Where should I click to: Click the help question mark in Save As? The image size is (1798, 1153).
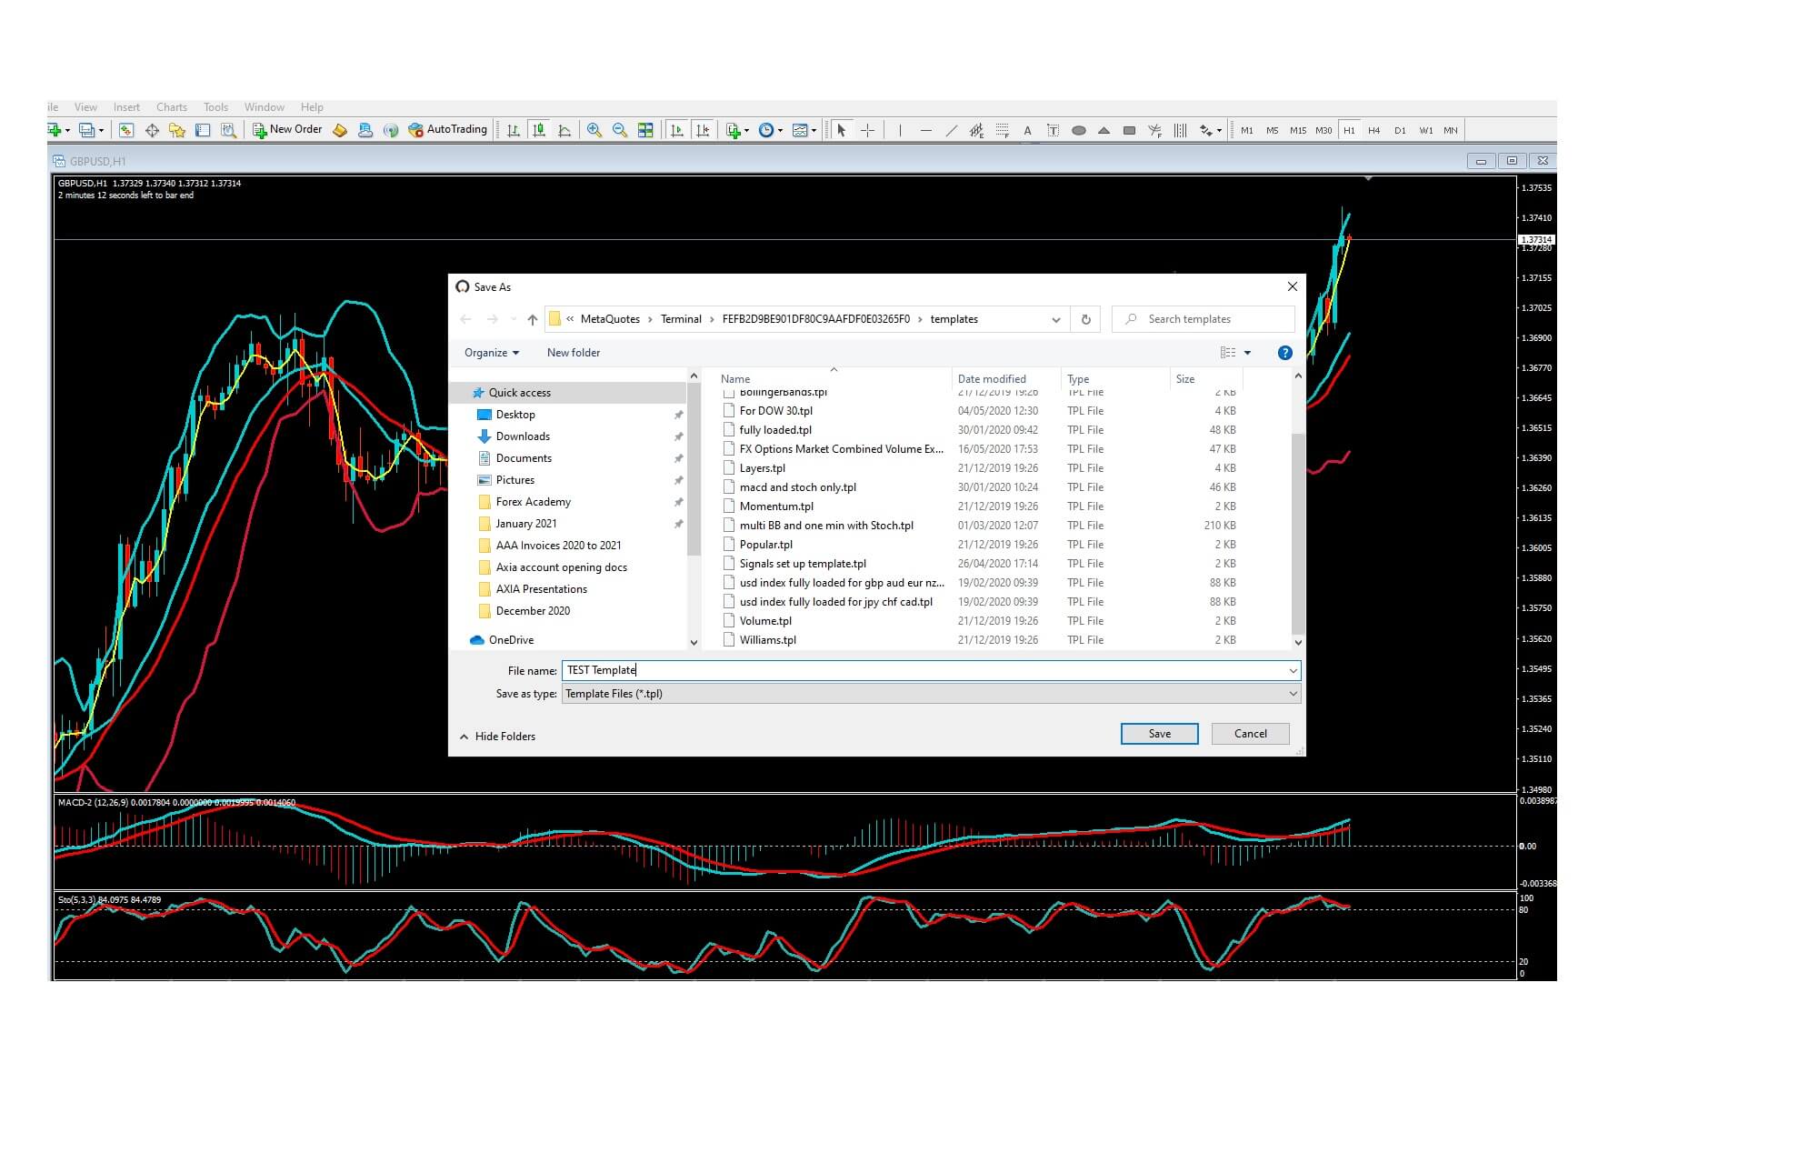coord(1284,353)
